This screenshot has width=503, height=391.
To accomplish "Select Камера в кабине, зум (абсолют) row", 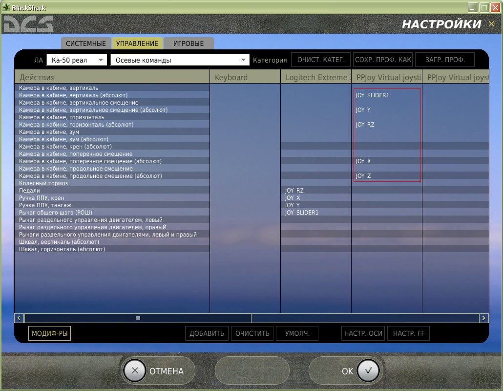I will pyautogui.click(x=112, y=139).
